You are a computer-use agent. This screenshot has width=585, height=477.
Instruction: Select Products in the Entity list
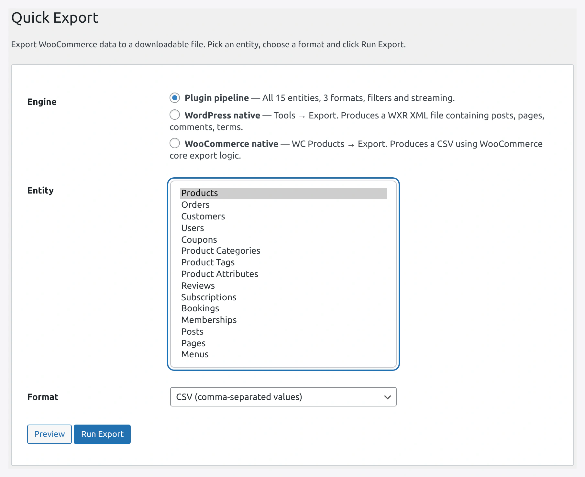coord(283,193)
